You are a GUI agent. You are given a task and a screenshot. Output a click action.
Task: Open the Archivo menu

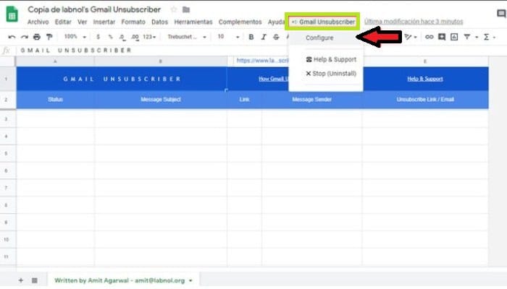click(x=38, y=22)
